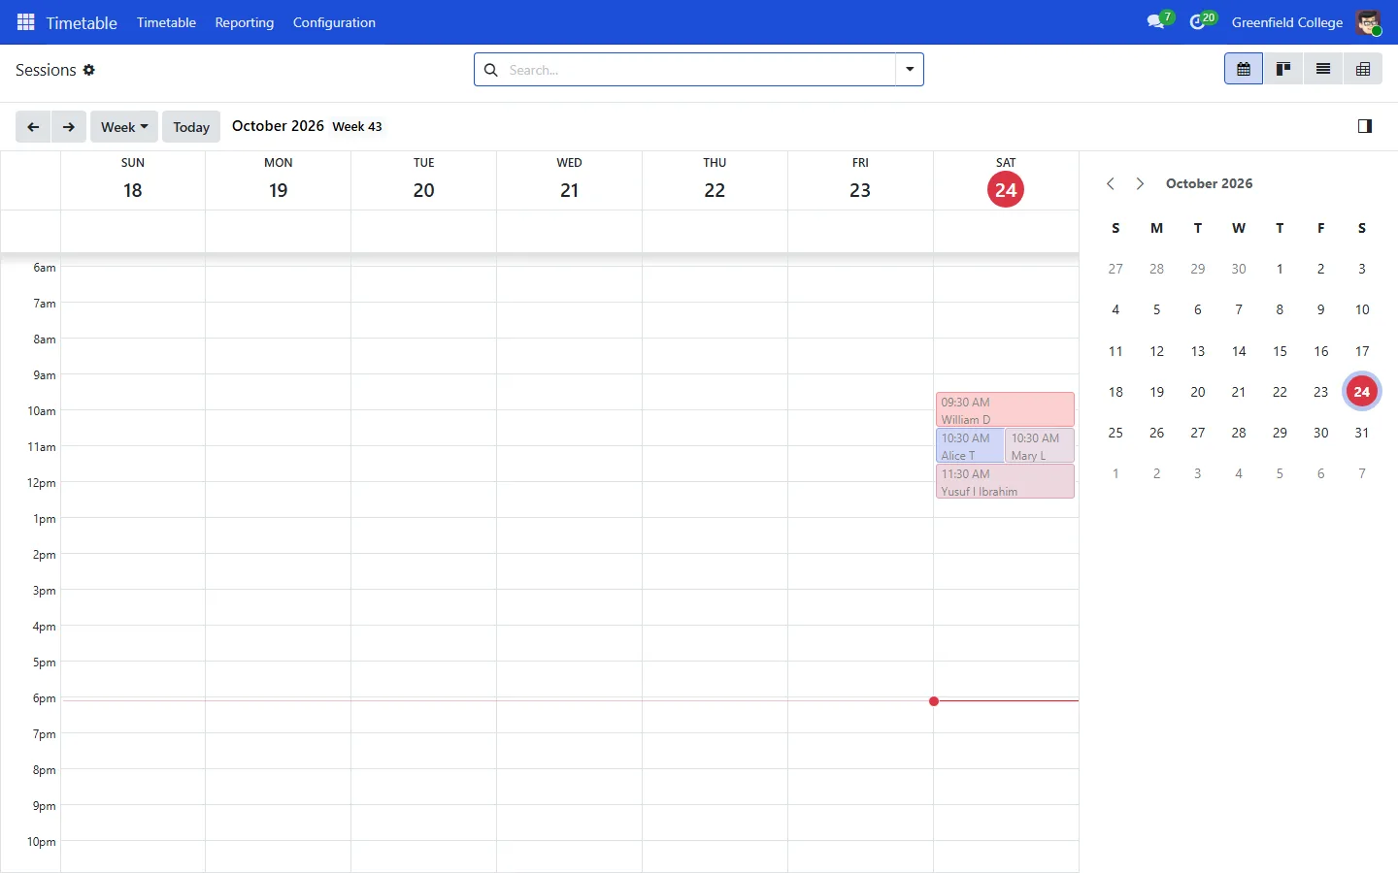Pick October 1 in the mini calendar

[x=1280, y=269]
